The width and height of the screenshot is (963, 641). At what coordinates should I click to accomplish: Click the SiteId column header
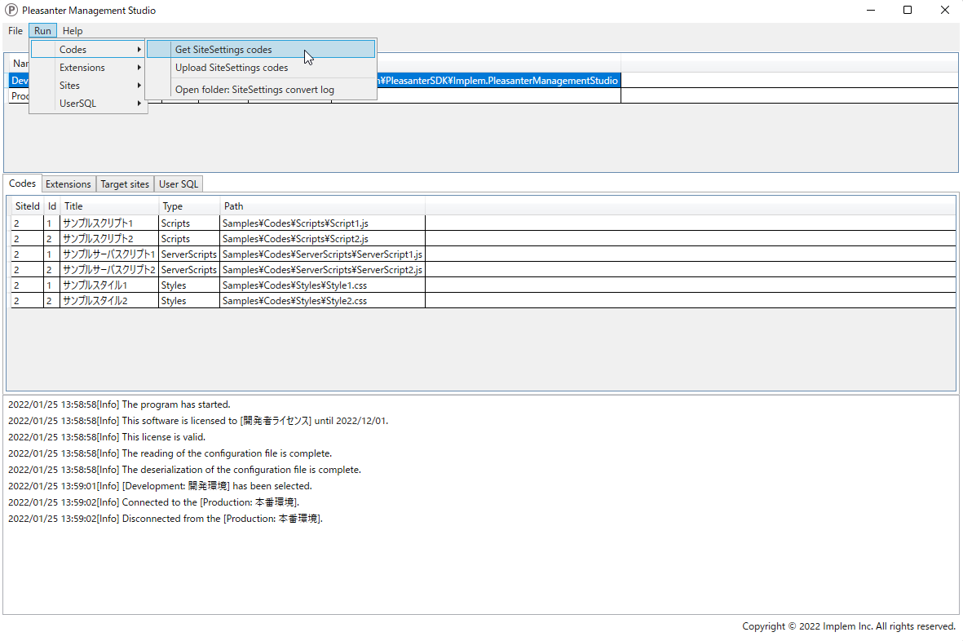click(x=28, y=206)
